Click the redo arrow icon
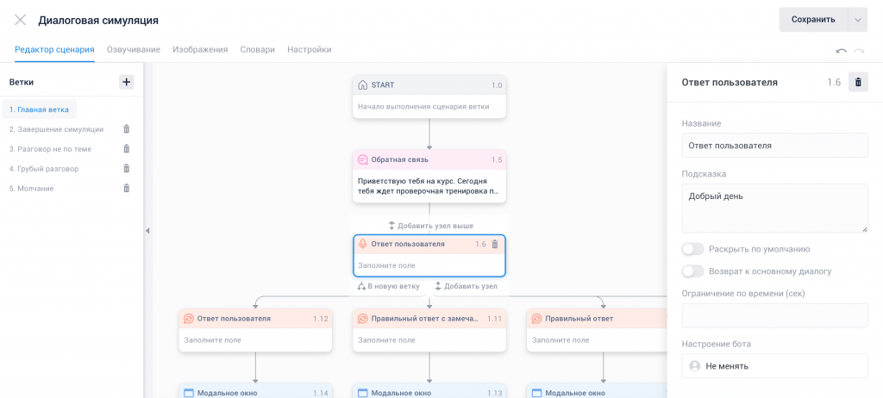883x398 pixels. (x=859, y=52)
